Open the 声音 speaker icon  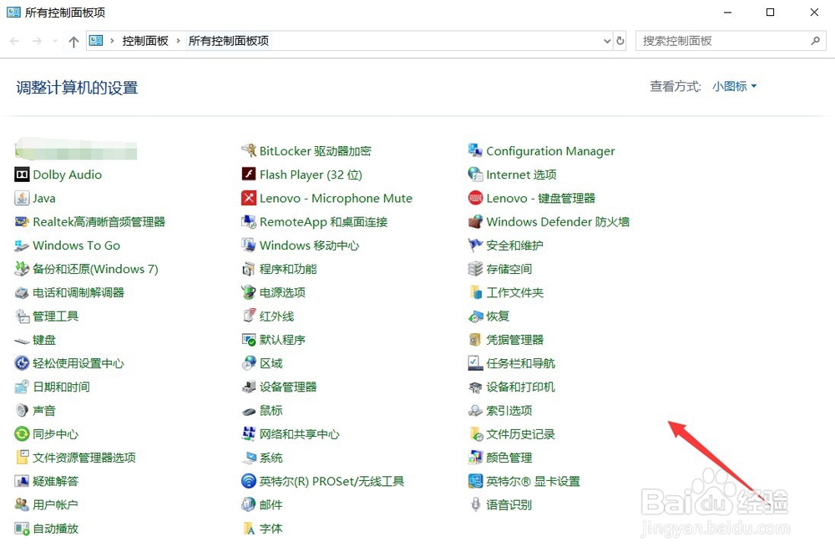click(x=22, y=411)
